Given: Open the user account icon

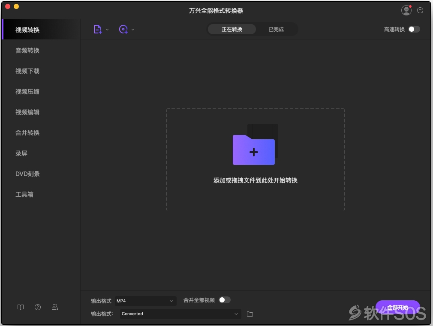Looking at the screenshot, I should (x=406, y=10).
